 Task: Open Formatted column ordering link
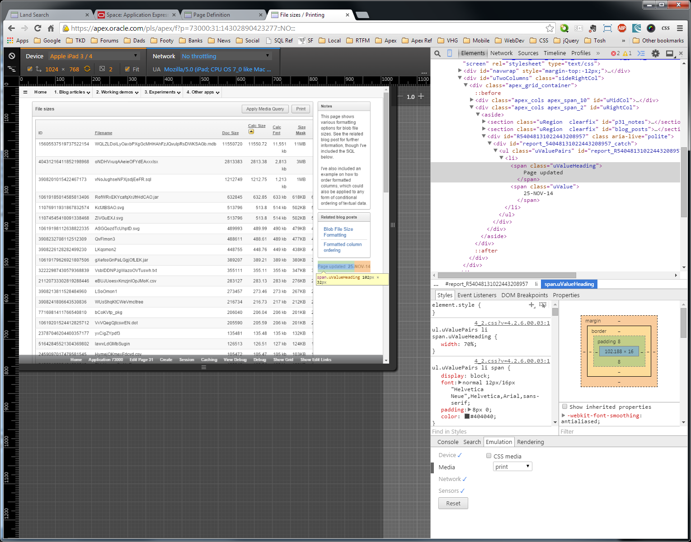pyautogui.click(x=343, y=247)
